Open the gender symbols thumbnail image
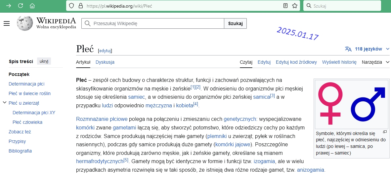Viewport: 391px width, 174px height. tap(352, 104)
